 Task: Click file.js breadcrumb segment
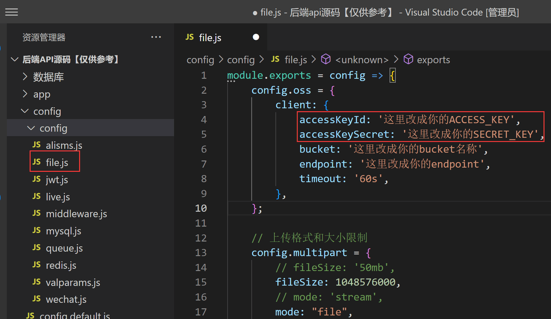pyautogui.click(x=296, y=60)
